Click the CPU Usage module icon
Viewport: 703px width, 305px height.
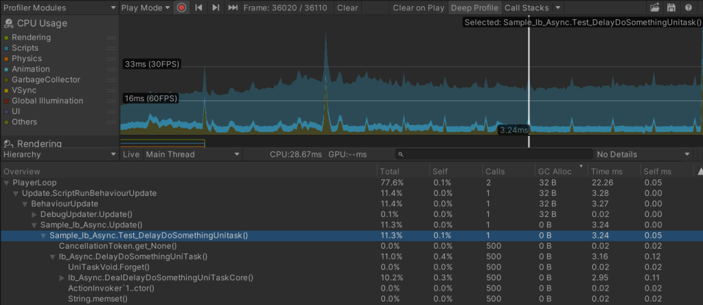(8, 23)
